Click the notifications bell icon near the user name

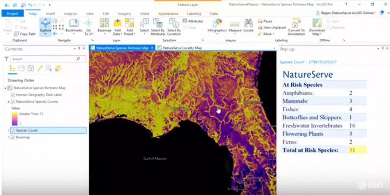coord(381,13)
